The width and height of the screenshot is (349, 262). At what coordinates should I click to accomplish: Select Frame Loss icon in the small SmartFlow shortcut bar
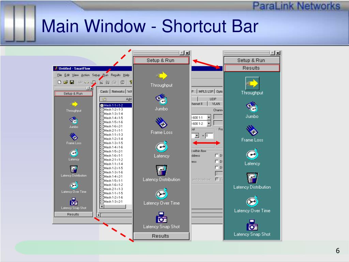[x=74, y=136]
